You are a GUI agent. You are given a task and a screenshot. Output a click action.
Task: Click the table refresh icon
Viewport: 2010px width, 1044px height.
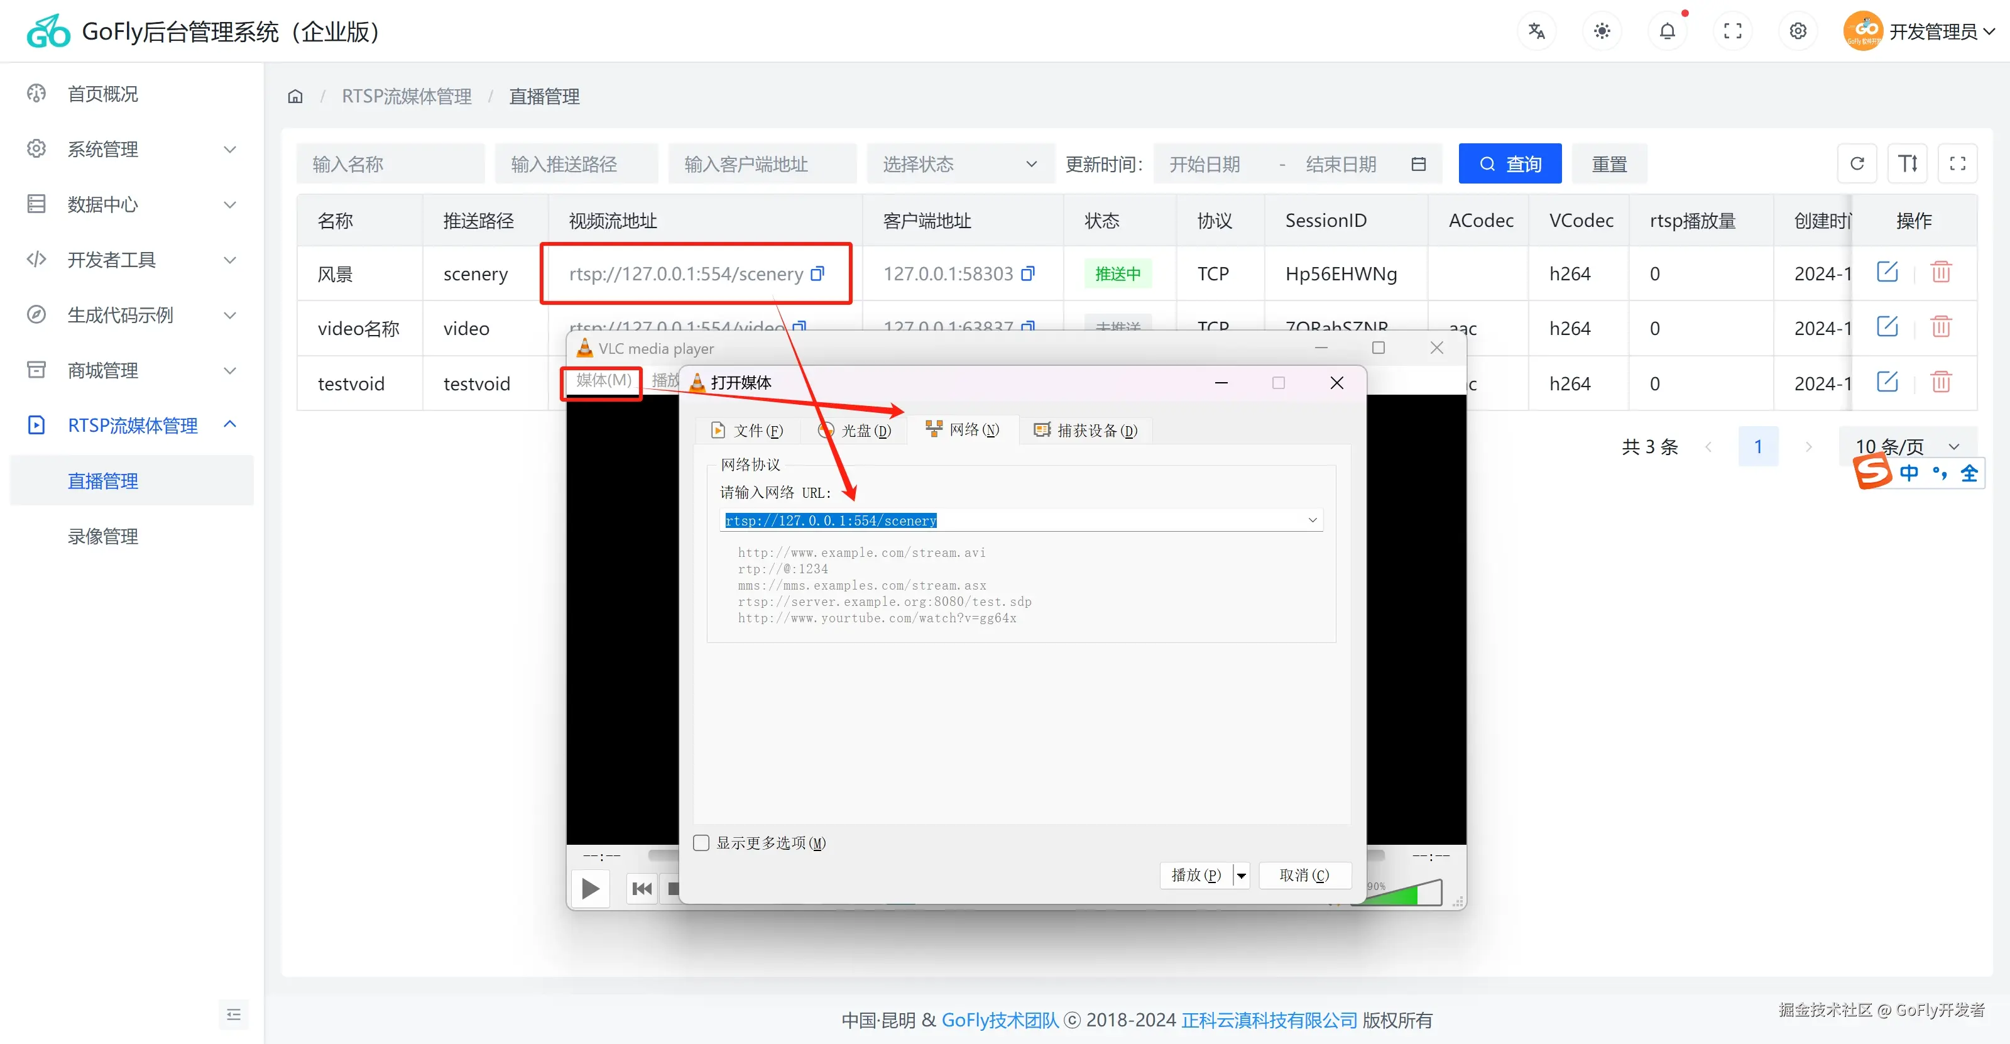tap(1857, 163)
